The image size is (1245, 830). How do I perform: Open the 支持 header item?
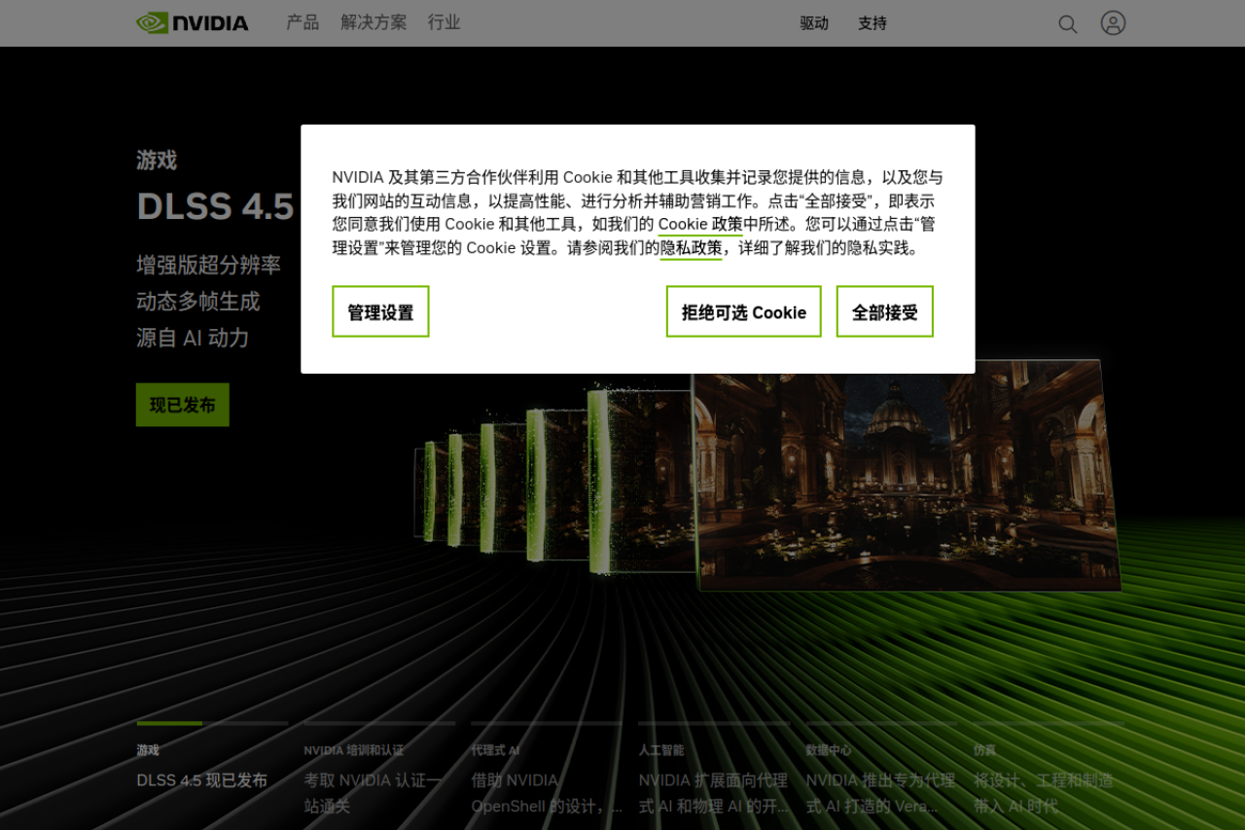click(872, 23)
